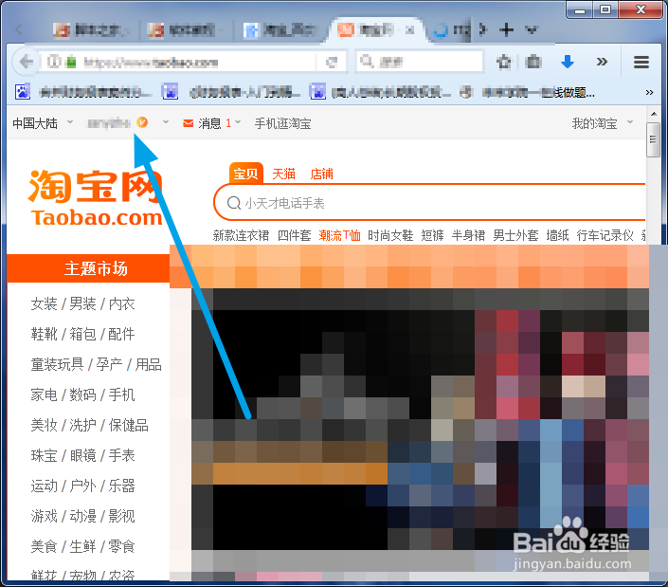Open hot search 时尚女鞋
The height and width of the screenshot is (587, 668).
click(x=390, y=235)
